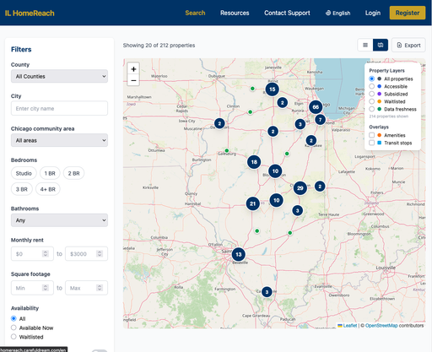Click the minimum square footage field
This screenshot has height=352, width=432.
[32, 288]
